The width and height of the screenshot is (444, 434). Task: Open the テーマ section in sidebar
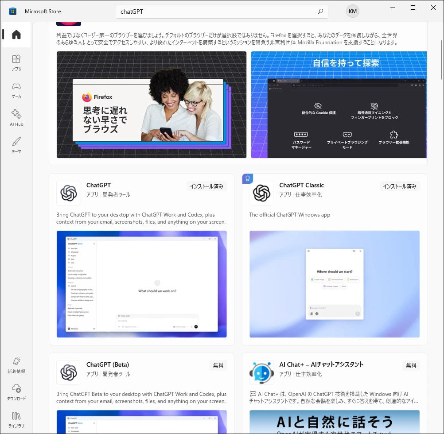tap(16, 145)
